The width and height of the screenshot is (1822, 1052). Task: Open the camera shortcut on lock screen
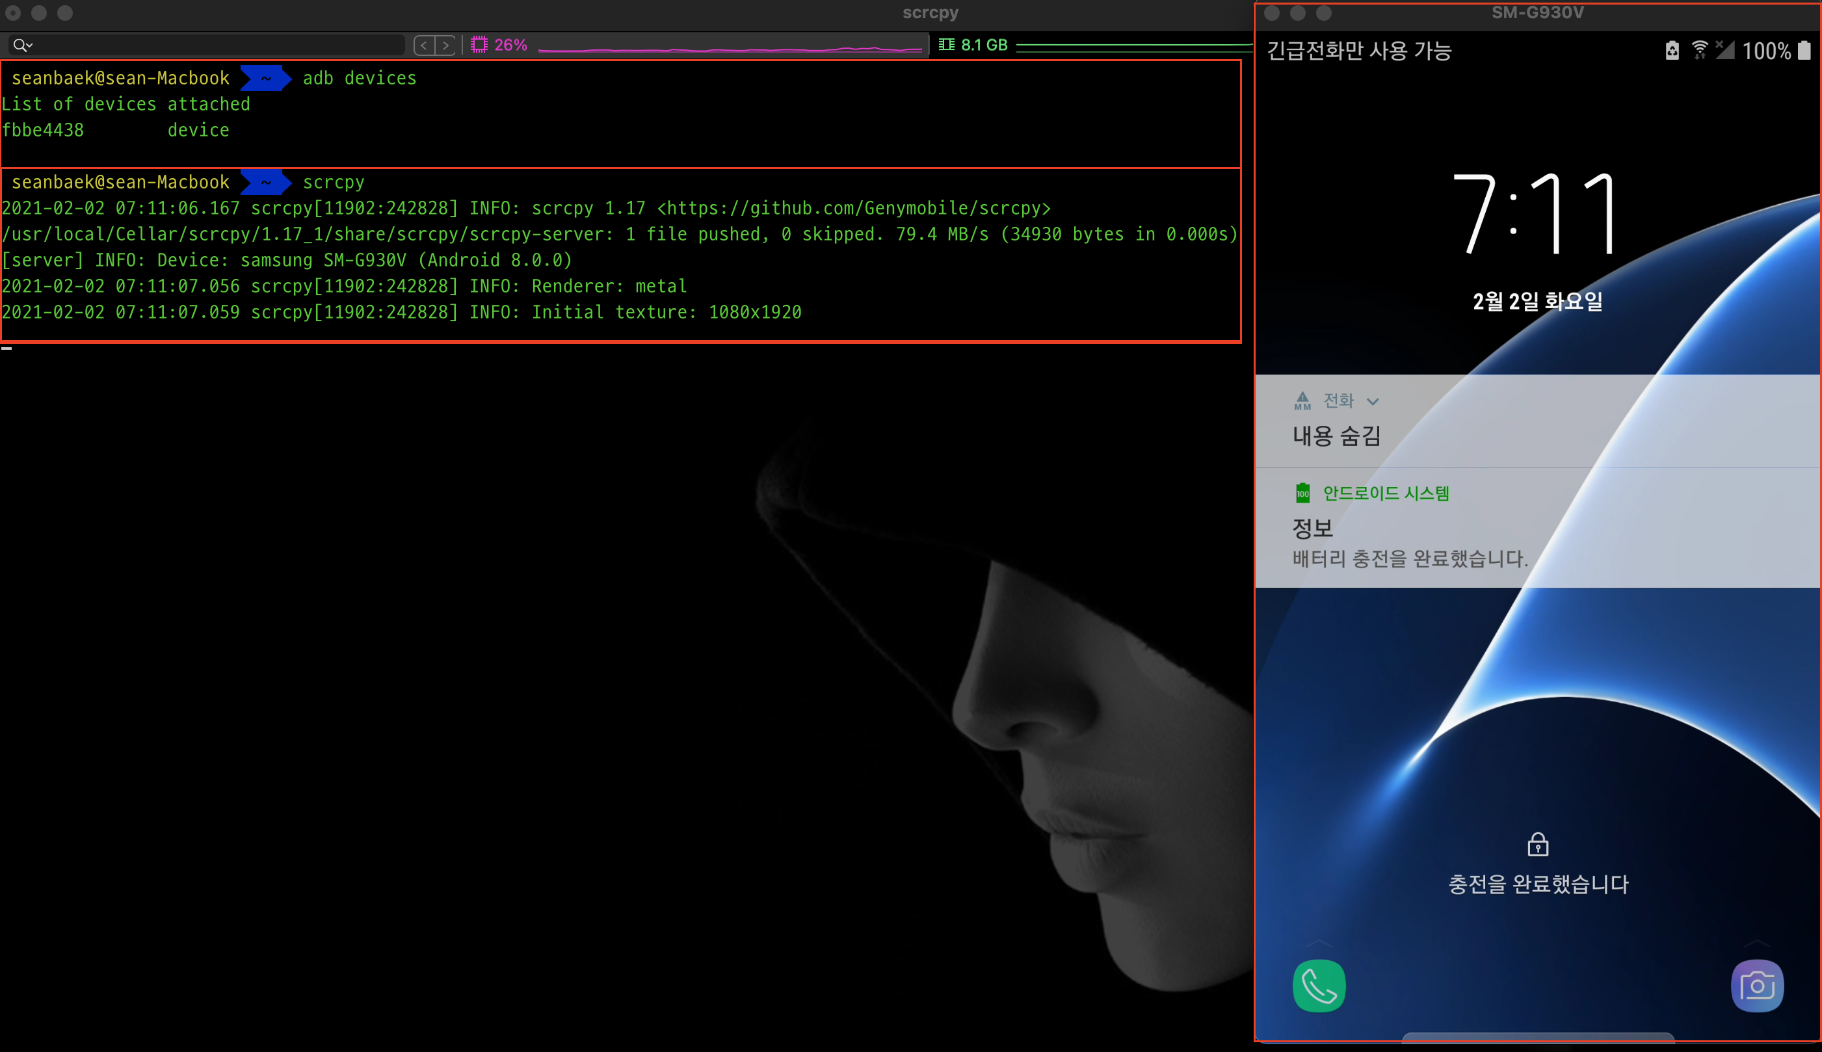[1757, 986]
